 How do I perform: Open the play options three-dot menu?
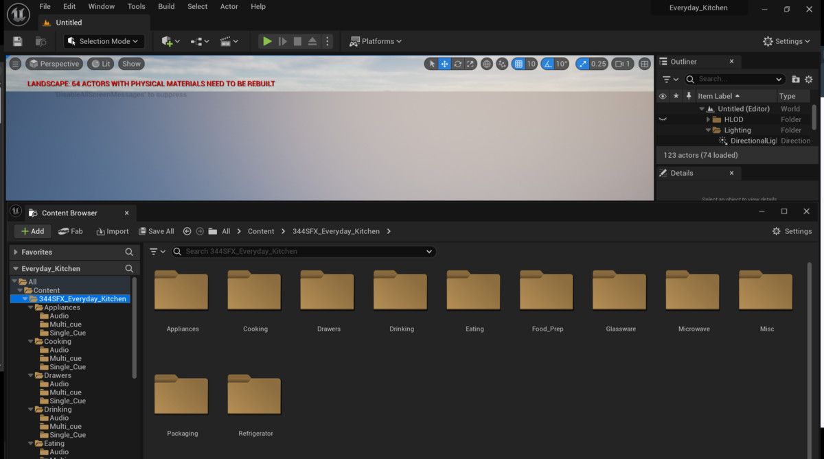(x=327, y=41)
